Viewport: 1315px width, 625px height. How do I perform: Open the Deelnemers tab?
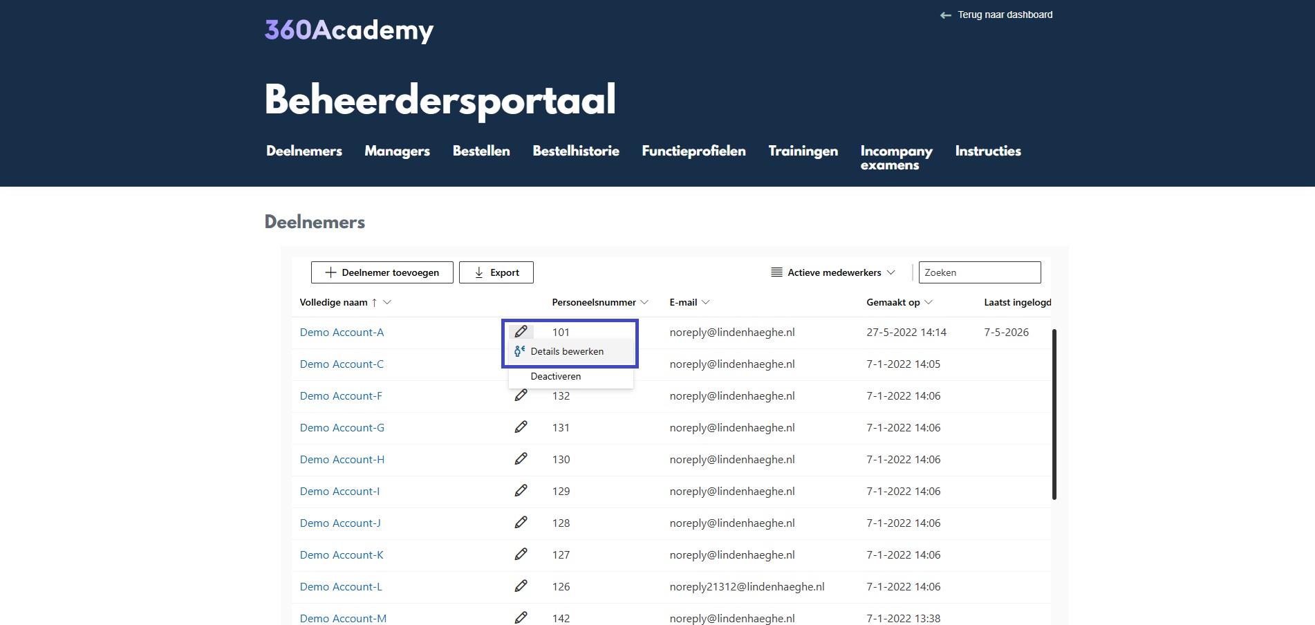click(x=304, y=151)
